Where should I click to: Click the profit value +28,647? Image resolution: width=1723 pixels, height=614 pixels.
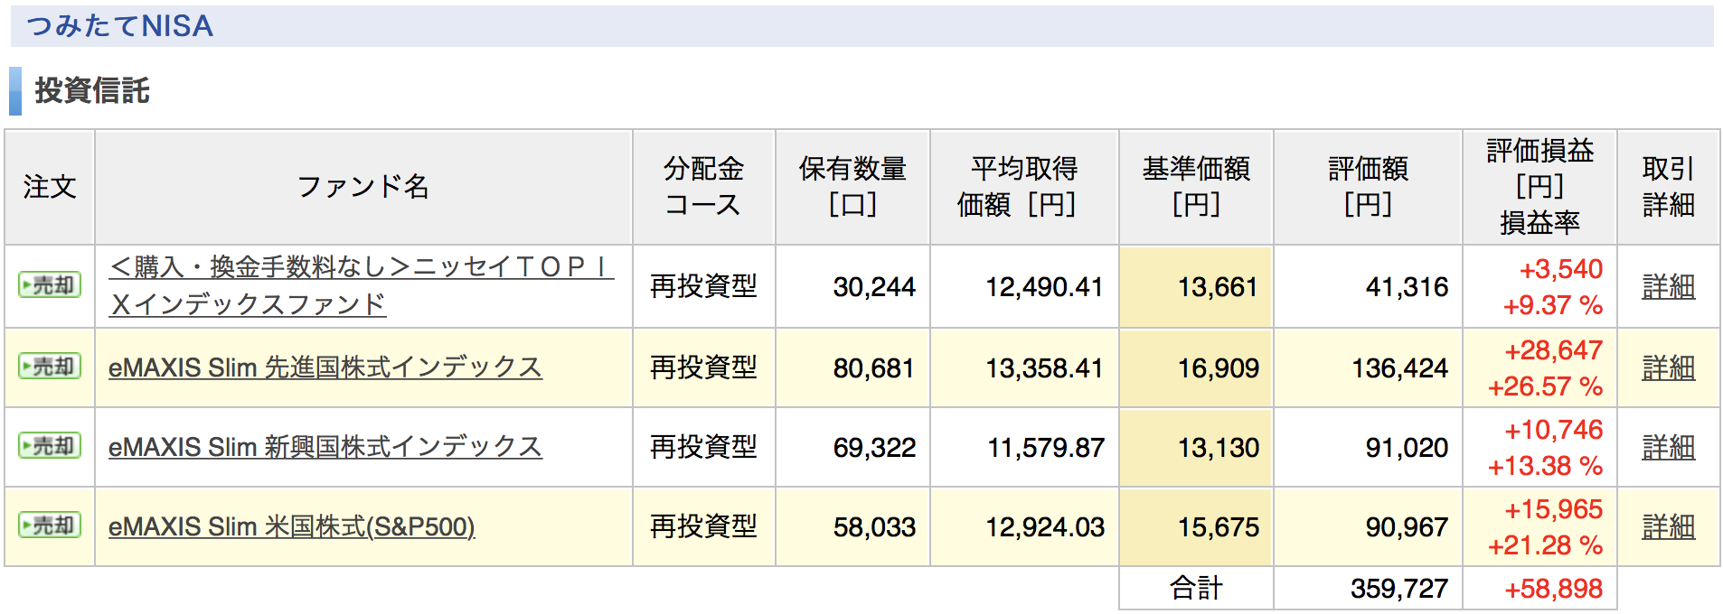(x=1554, y=350)
